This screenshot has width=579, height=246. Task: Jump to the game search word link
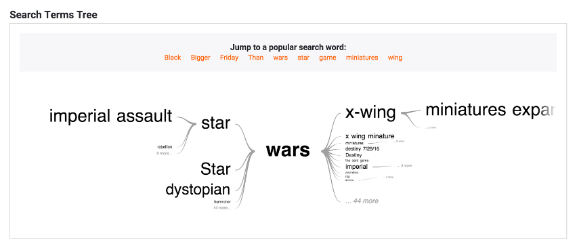tap(328, 58)
